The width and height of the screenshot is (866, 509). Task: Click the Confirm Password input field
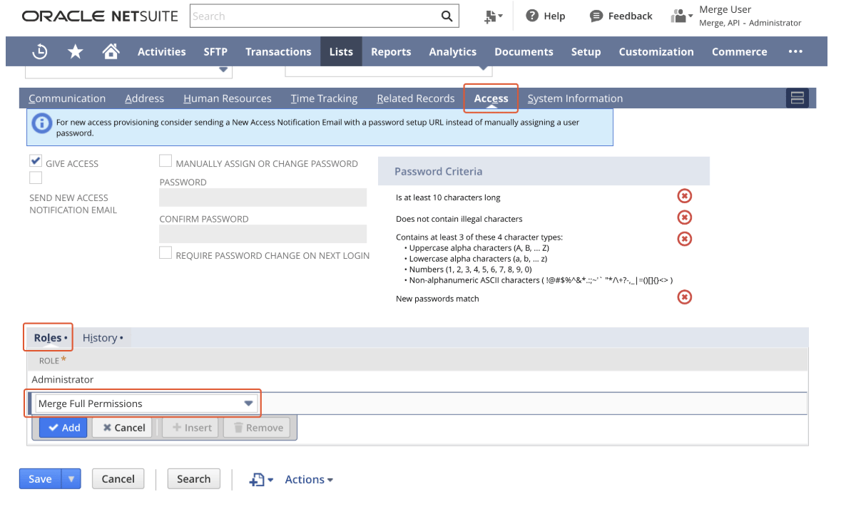263,234
